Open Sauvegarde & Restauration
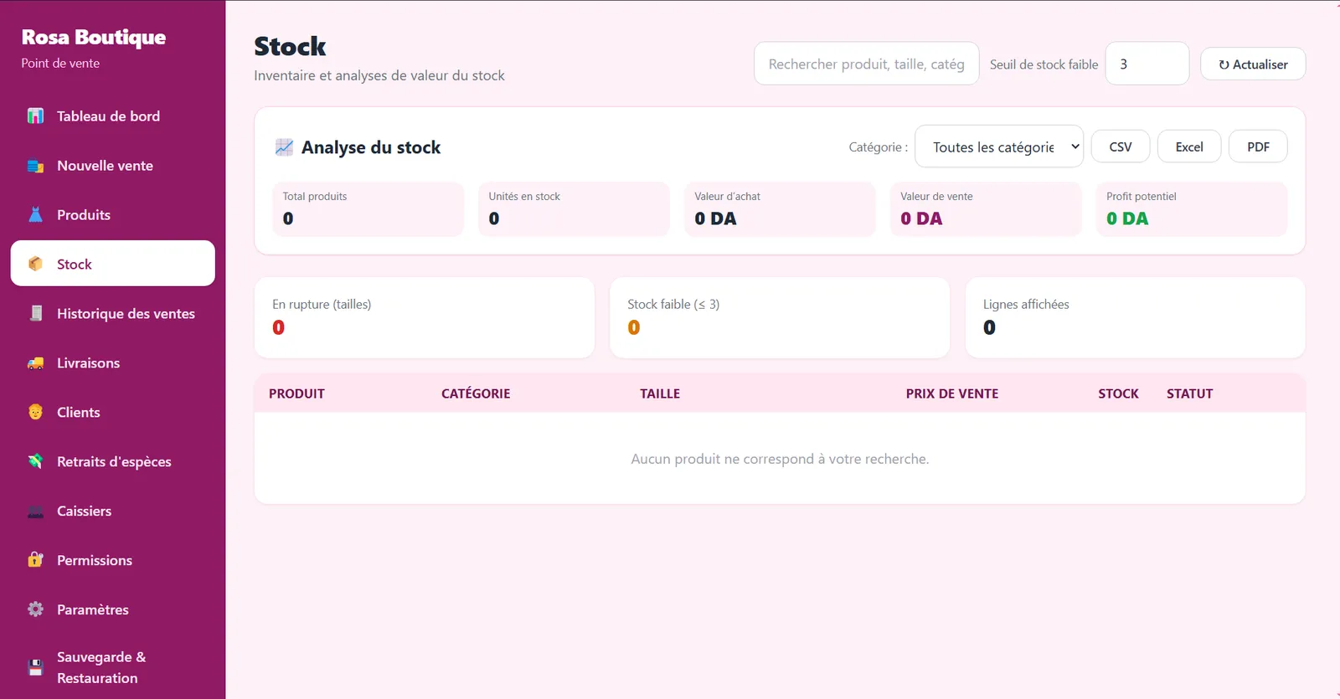The width and height of the screenshot is (1340, 699). (101, 668)
